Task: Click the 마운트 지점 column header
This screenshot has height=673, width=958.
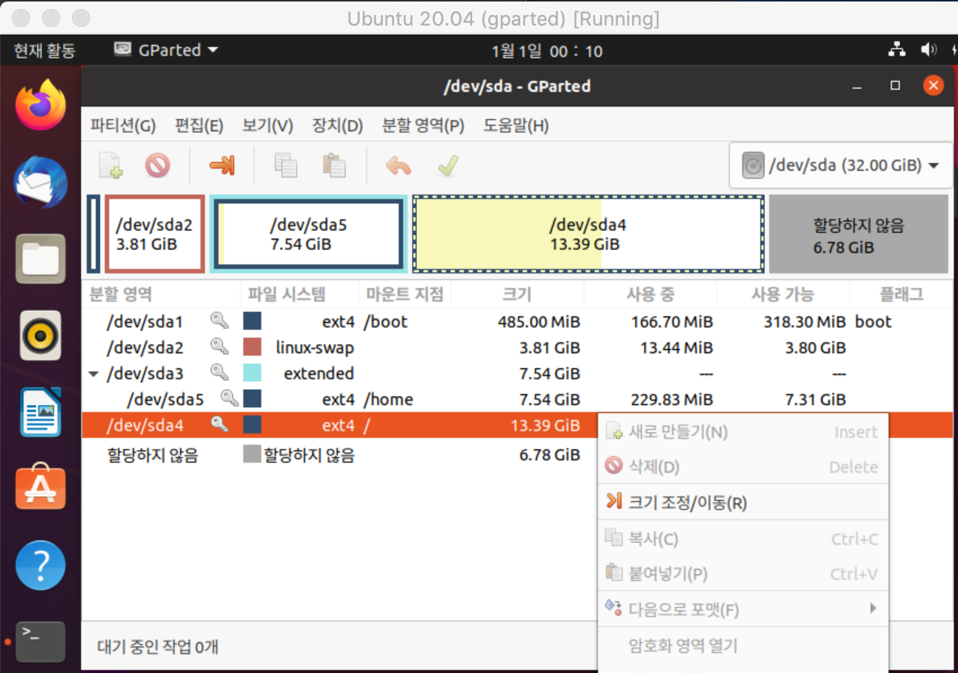Action: coord(404,294)
